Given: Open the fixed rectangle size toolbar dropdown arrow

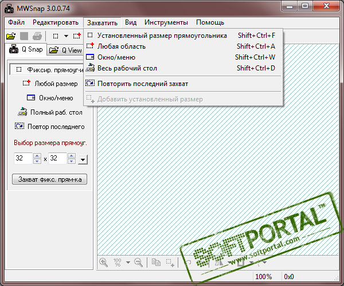Looking at the screenshot, I should tap(66, 36).
